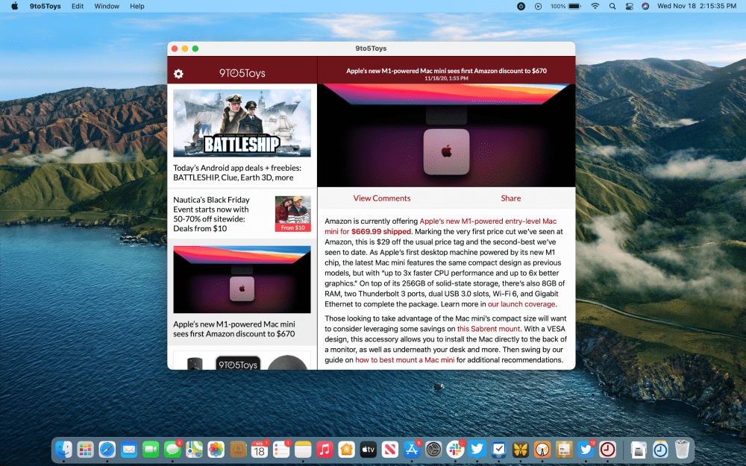Viewport: 746px width, 466px height.
Task: Follow the $669.99 shipped Mac mini link
Action: click(381, 232)
